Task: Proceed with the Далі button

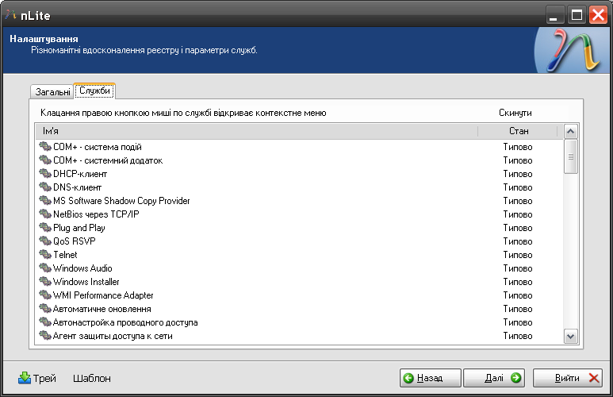Action: pyautogui.click(x=494, y=378)
